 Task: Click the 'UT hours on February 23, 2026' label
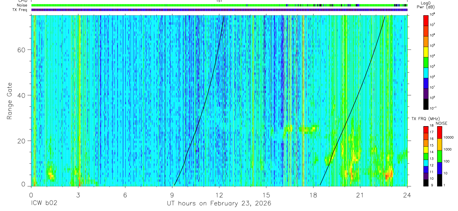[x=219, y=204]
